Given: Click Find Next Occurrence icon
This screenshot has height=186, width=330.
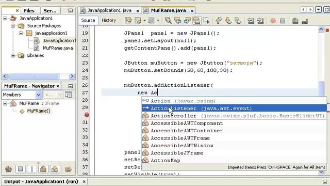Looking at the screenshot, I should pos(187,21).
